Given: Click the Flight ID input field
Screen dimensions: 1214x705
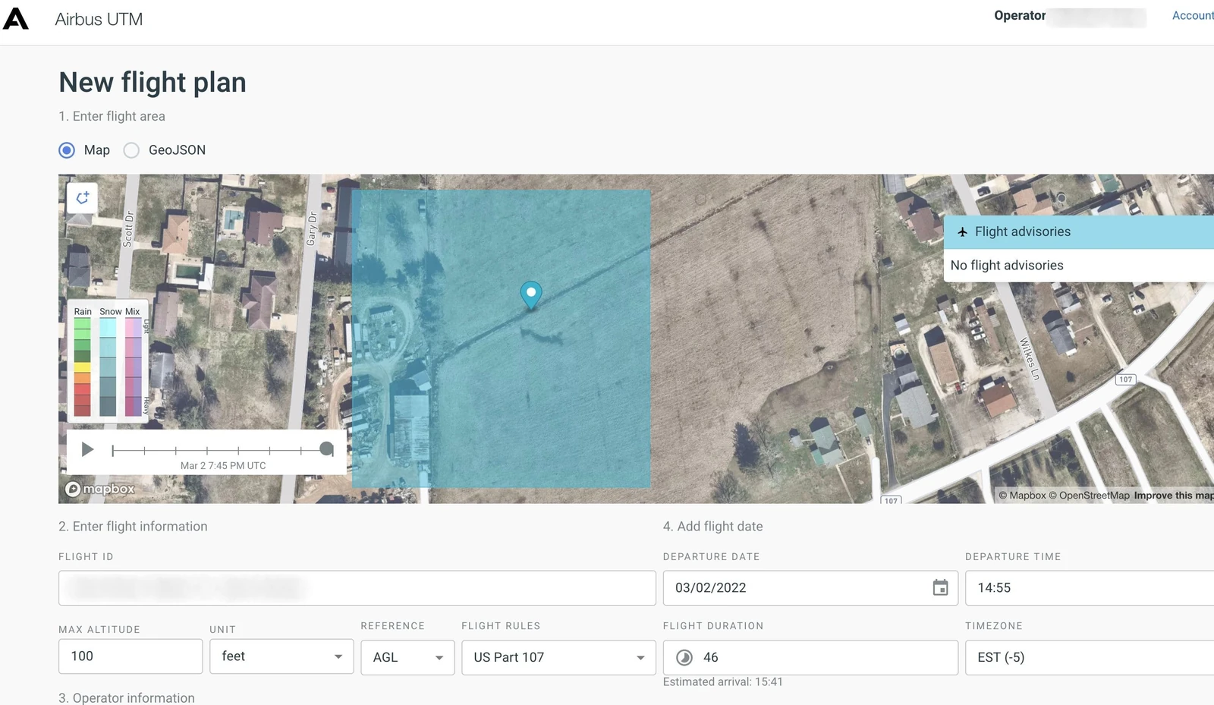Looking at the screenshot, I should click(357, 588).
